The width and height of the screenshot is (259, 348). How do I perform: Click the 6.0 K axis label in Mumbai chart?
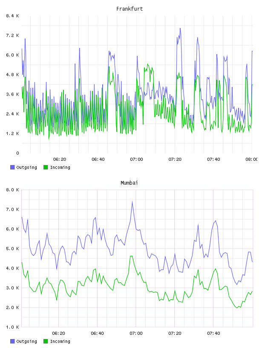[x=12, y=229]
